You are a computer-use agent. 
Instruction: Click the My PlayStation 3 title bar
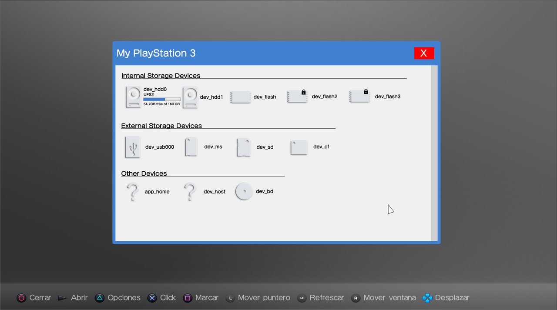[x=276, y=53]
